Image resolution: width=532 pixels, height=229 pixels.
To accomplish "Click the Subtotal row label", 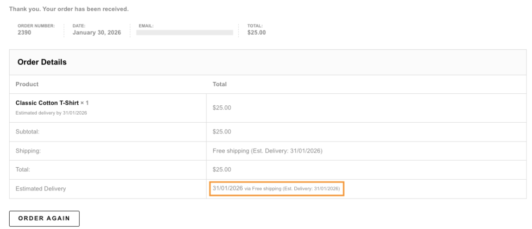I will [28, 131].
